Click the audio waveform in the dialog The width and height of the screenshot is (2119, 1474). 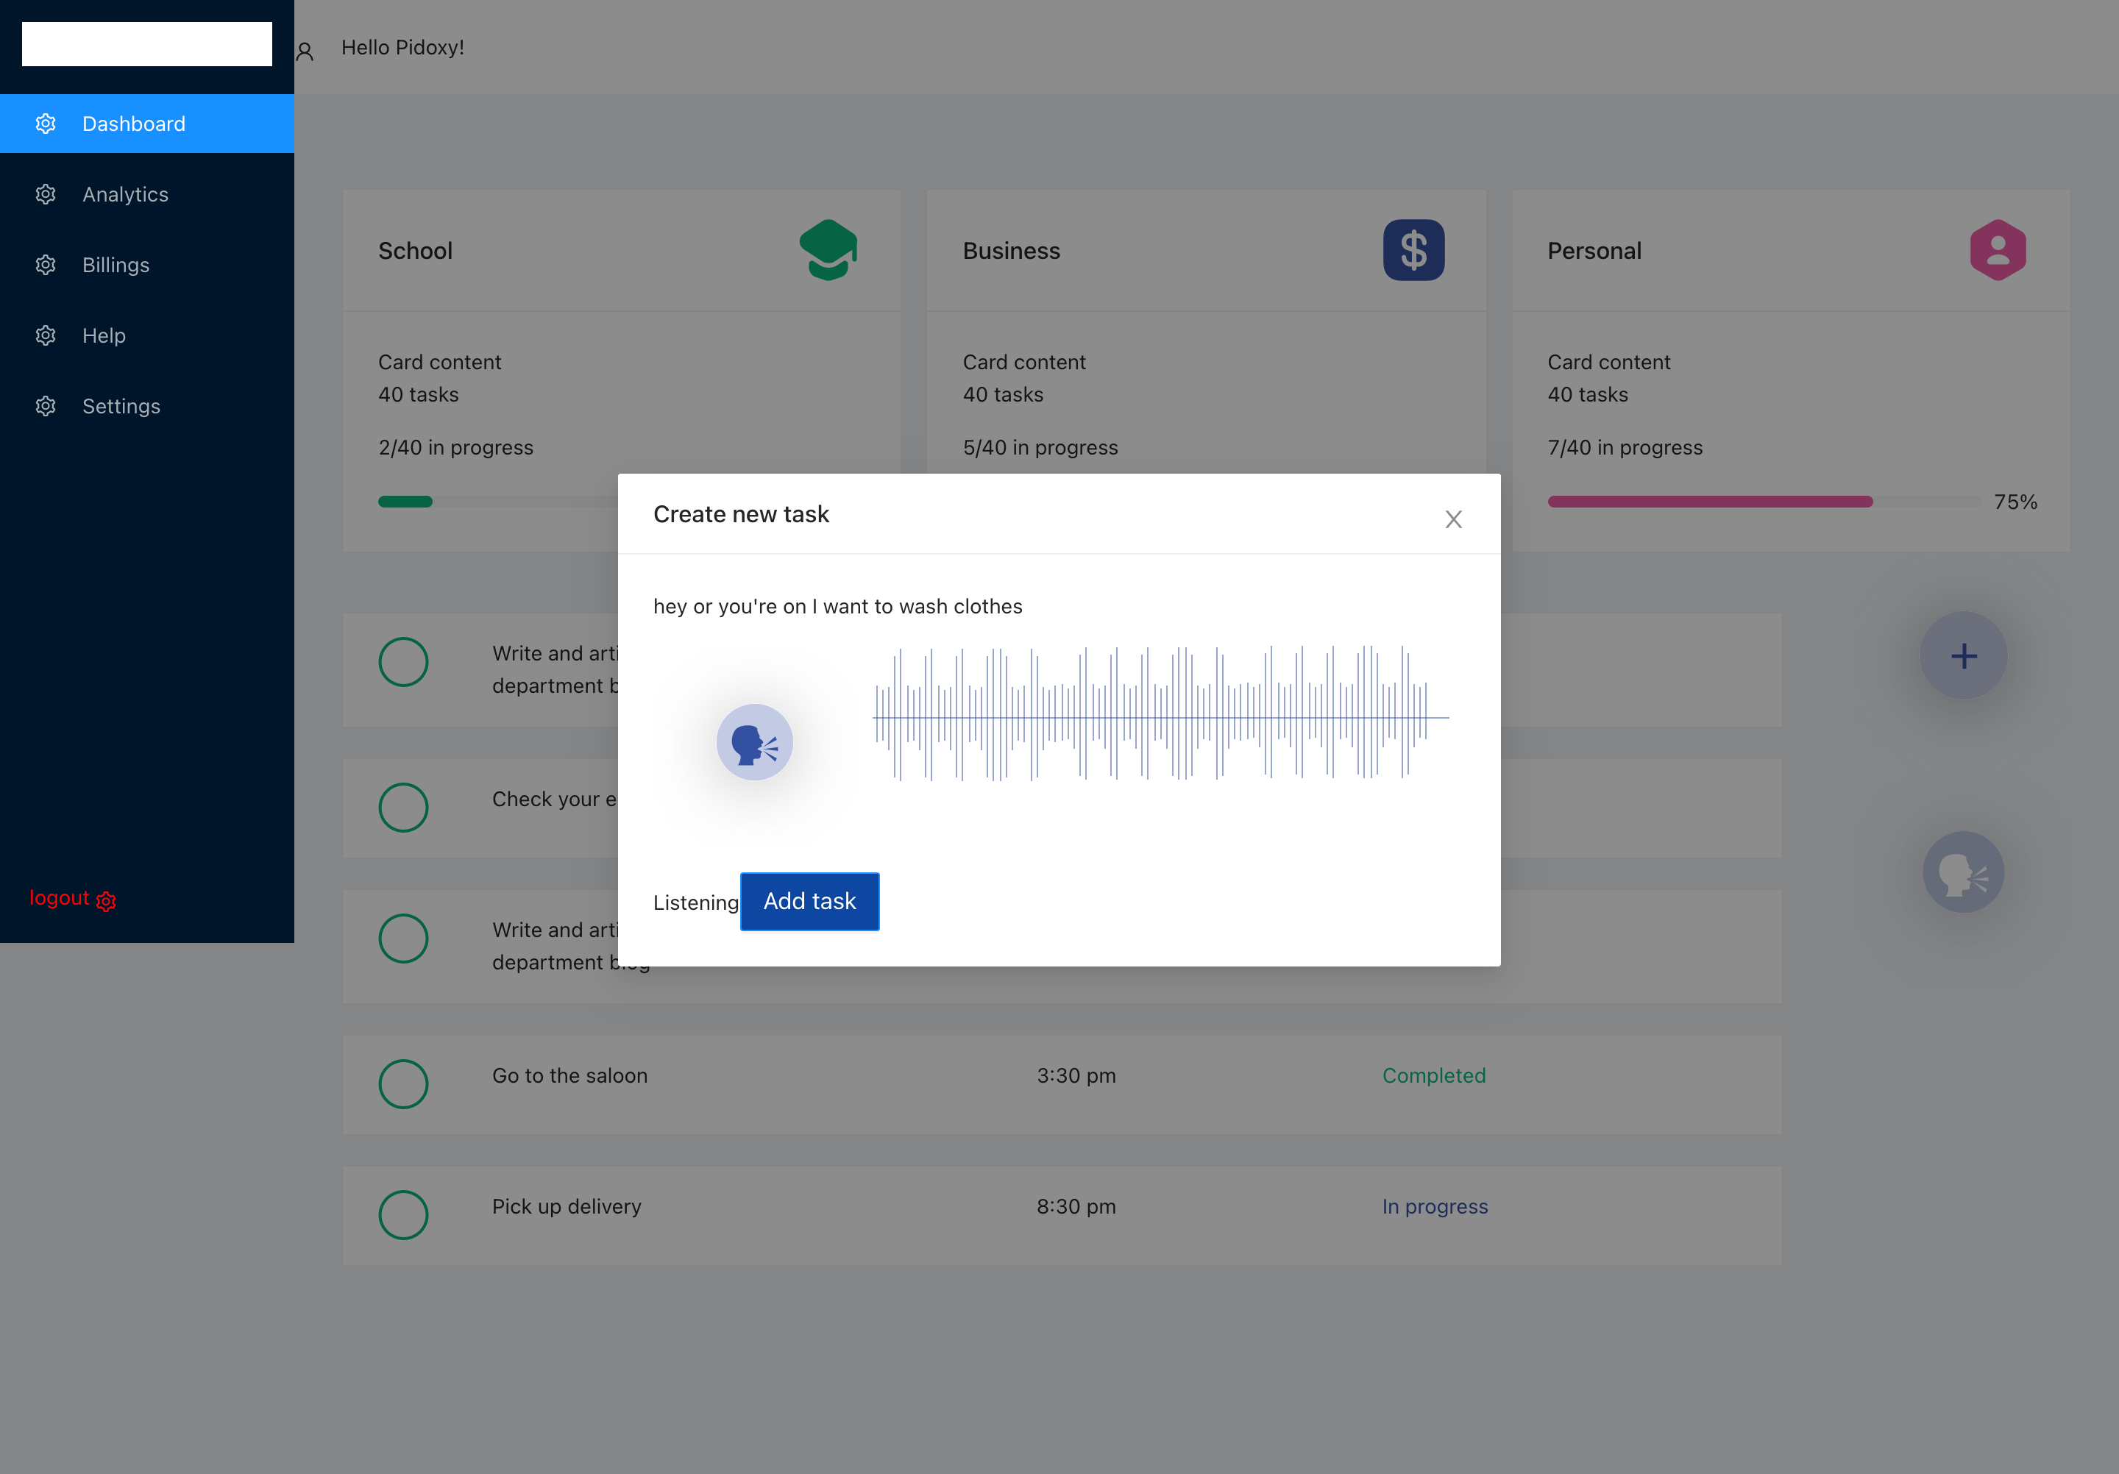tap(1160, 715)
